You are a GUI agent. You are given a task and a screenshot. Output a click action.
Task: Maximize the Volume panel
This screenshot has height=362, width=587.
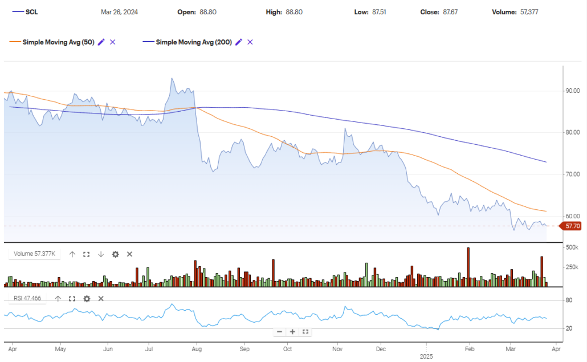coord(87,254)
